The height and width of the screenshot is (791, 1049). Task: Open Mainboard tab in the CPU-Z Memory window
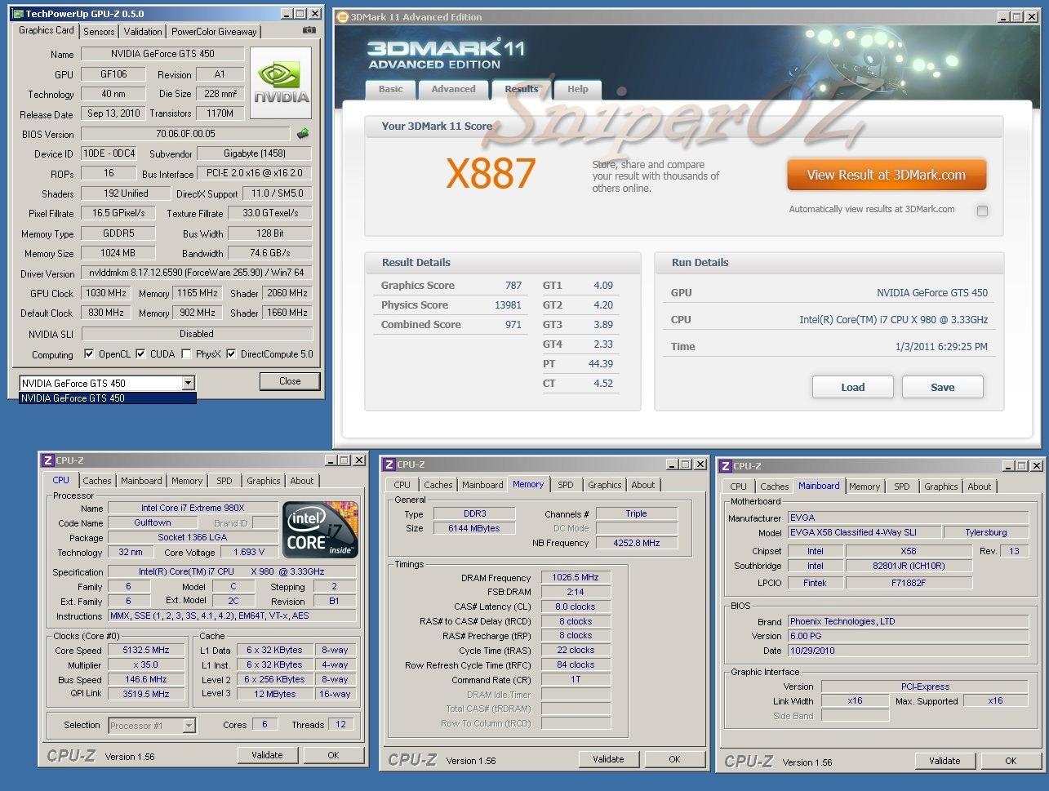pos(482,485)
